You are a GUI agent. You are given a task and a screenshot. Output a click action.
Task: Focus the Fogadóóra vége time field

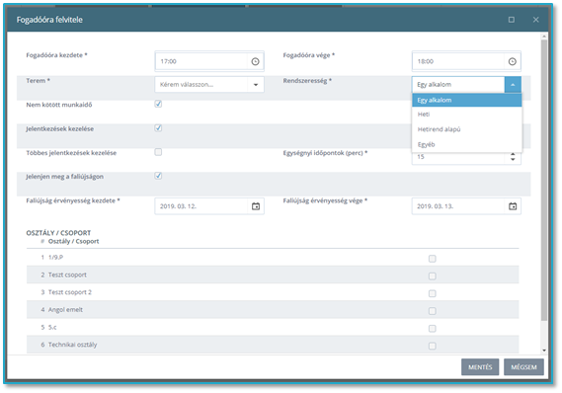458,61
